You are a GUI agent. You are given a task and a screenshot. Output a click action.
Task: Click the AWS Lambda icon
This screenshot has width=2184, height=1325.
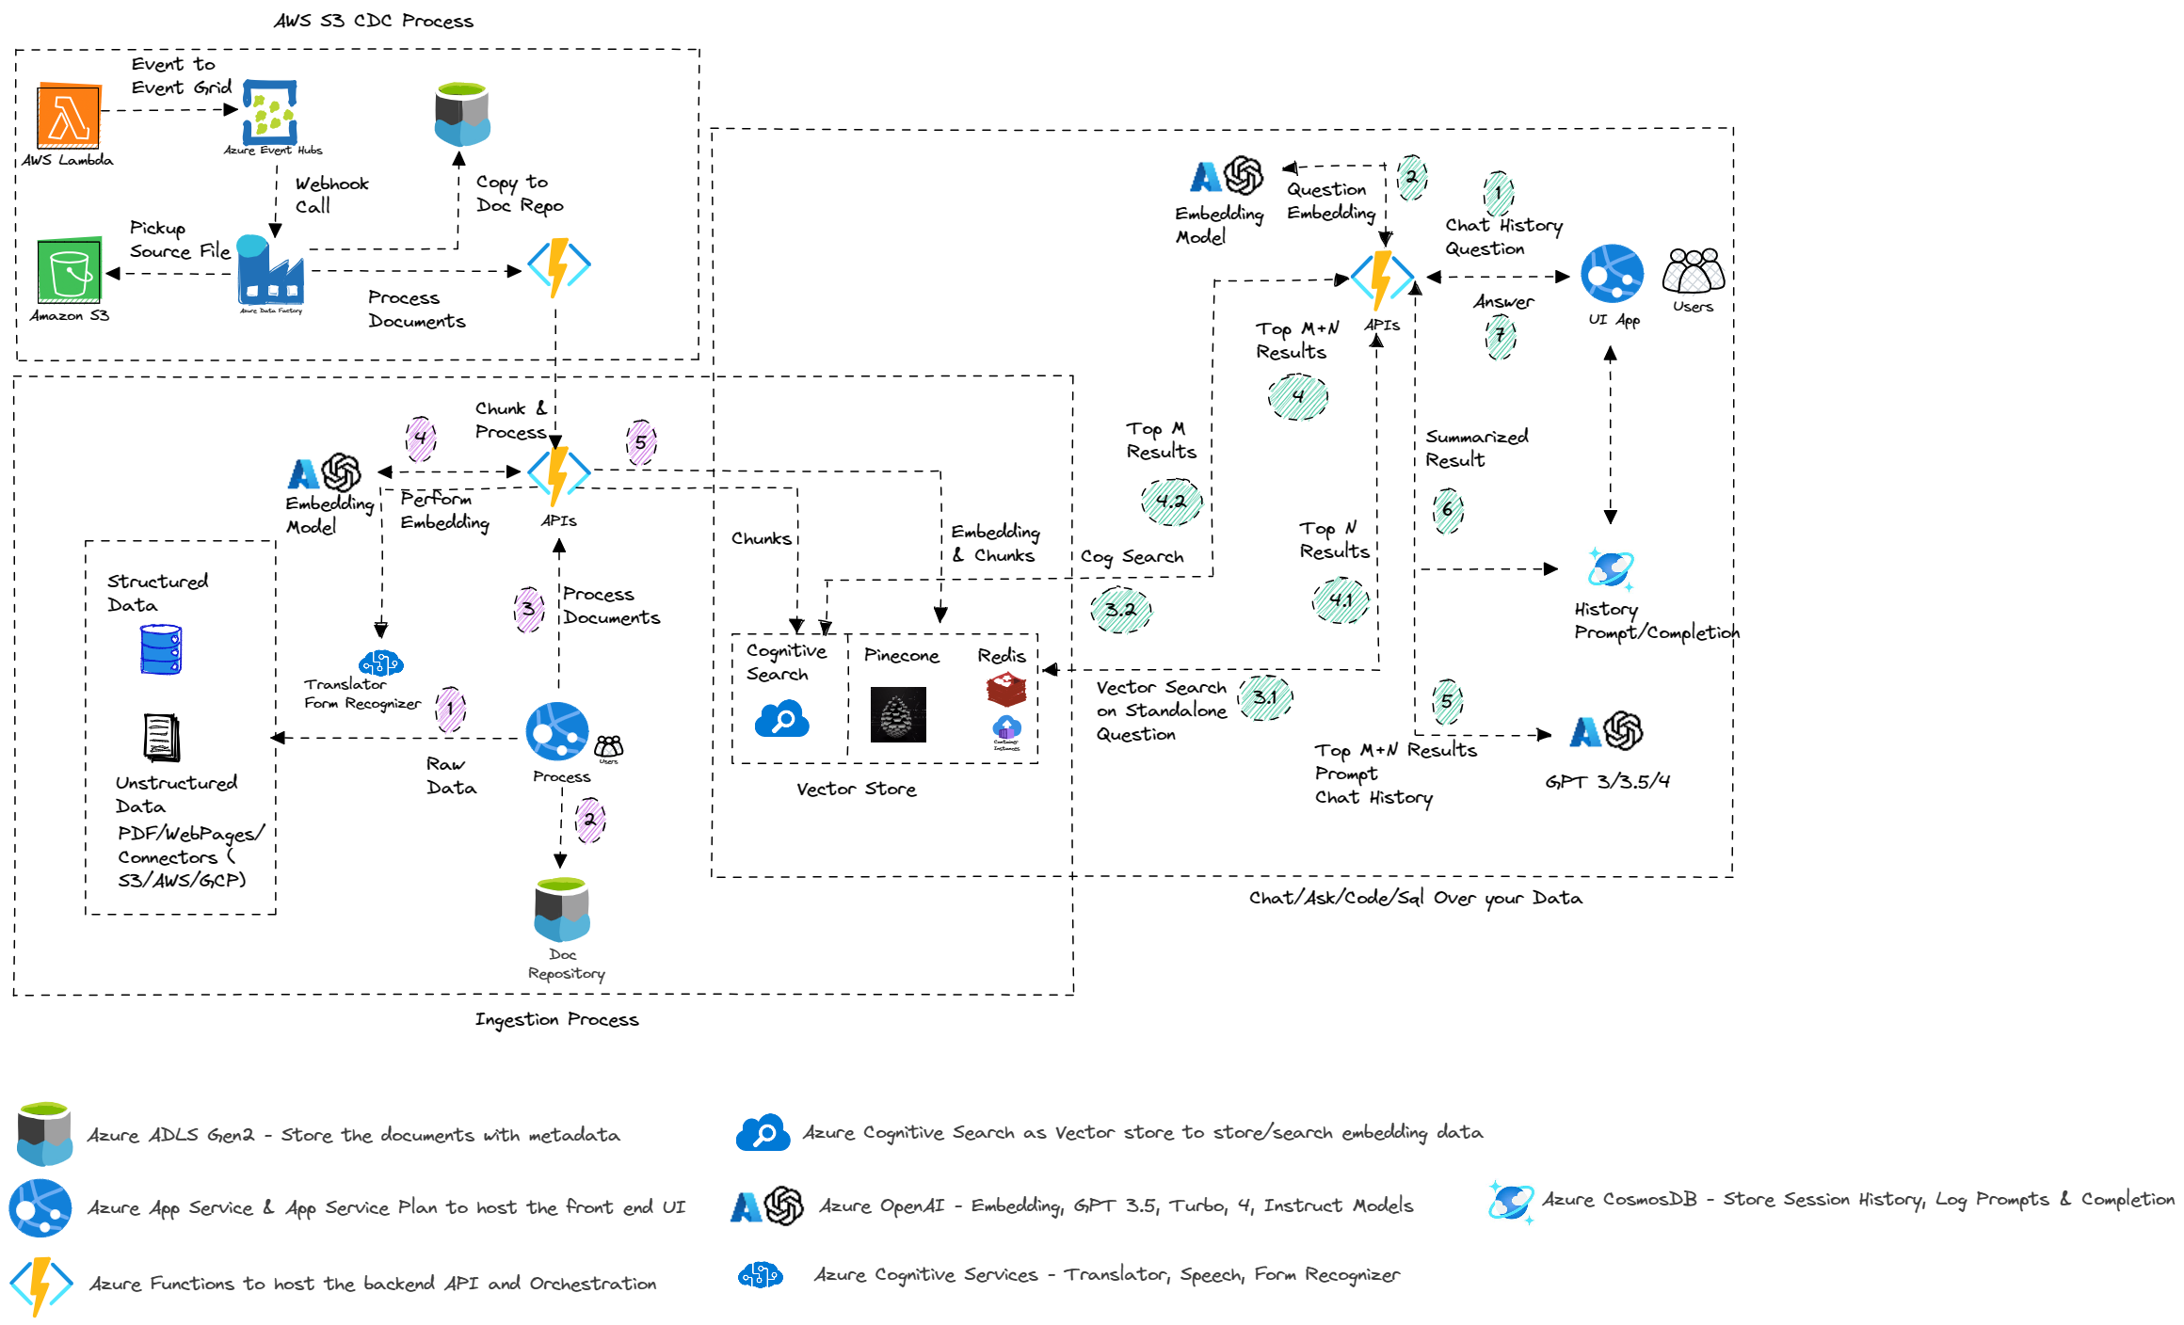click(x=69, y=116)
